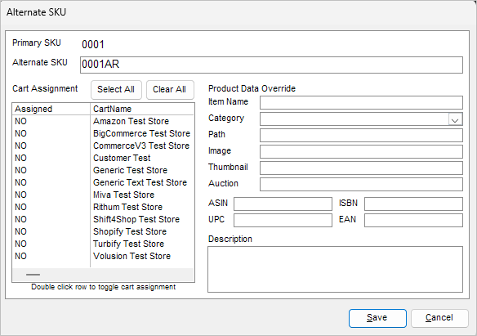The image size is (477, 336).
Task: Clear All cart assignments
Action: point(170,89)
